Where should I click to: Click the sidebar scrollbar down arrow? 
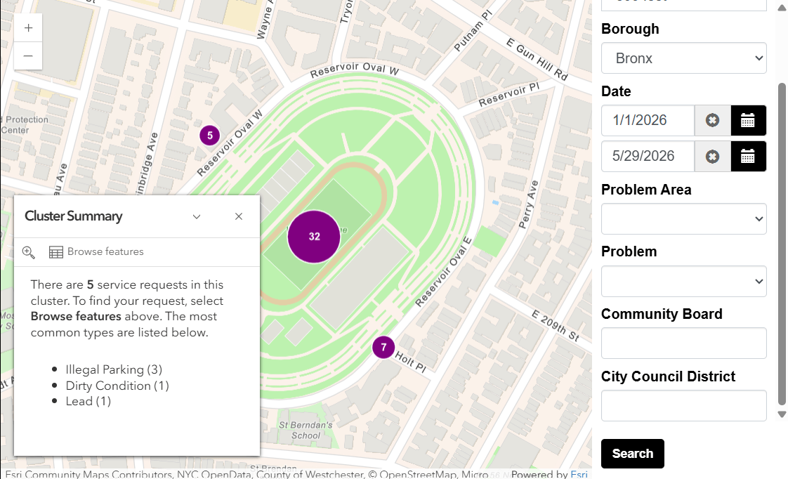click(782, 414)
